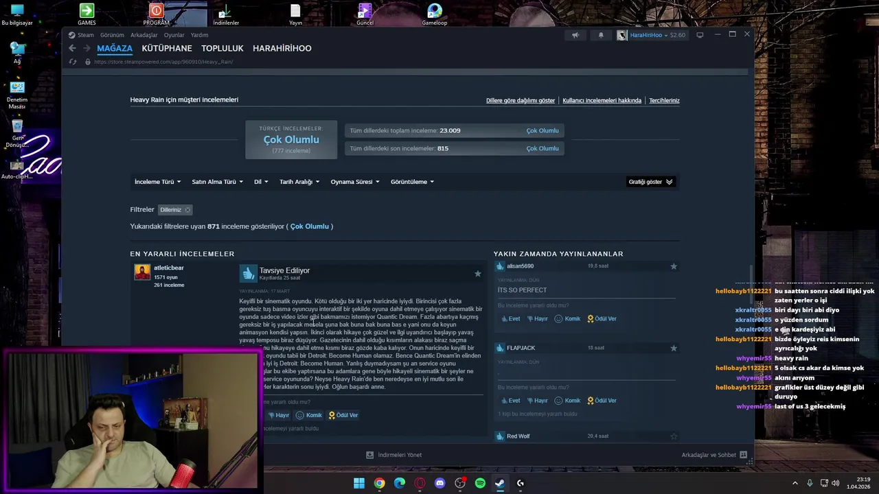The height and width of the screenshot is (494, 879).
Task: Click the star on Red Wolf's review
Action: coord(674,436)
